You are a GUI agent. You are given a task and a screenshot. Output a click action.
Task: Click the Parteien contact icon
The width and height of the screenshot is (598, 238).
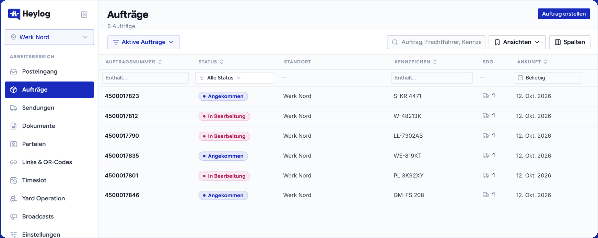click(x=13, y=144)
